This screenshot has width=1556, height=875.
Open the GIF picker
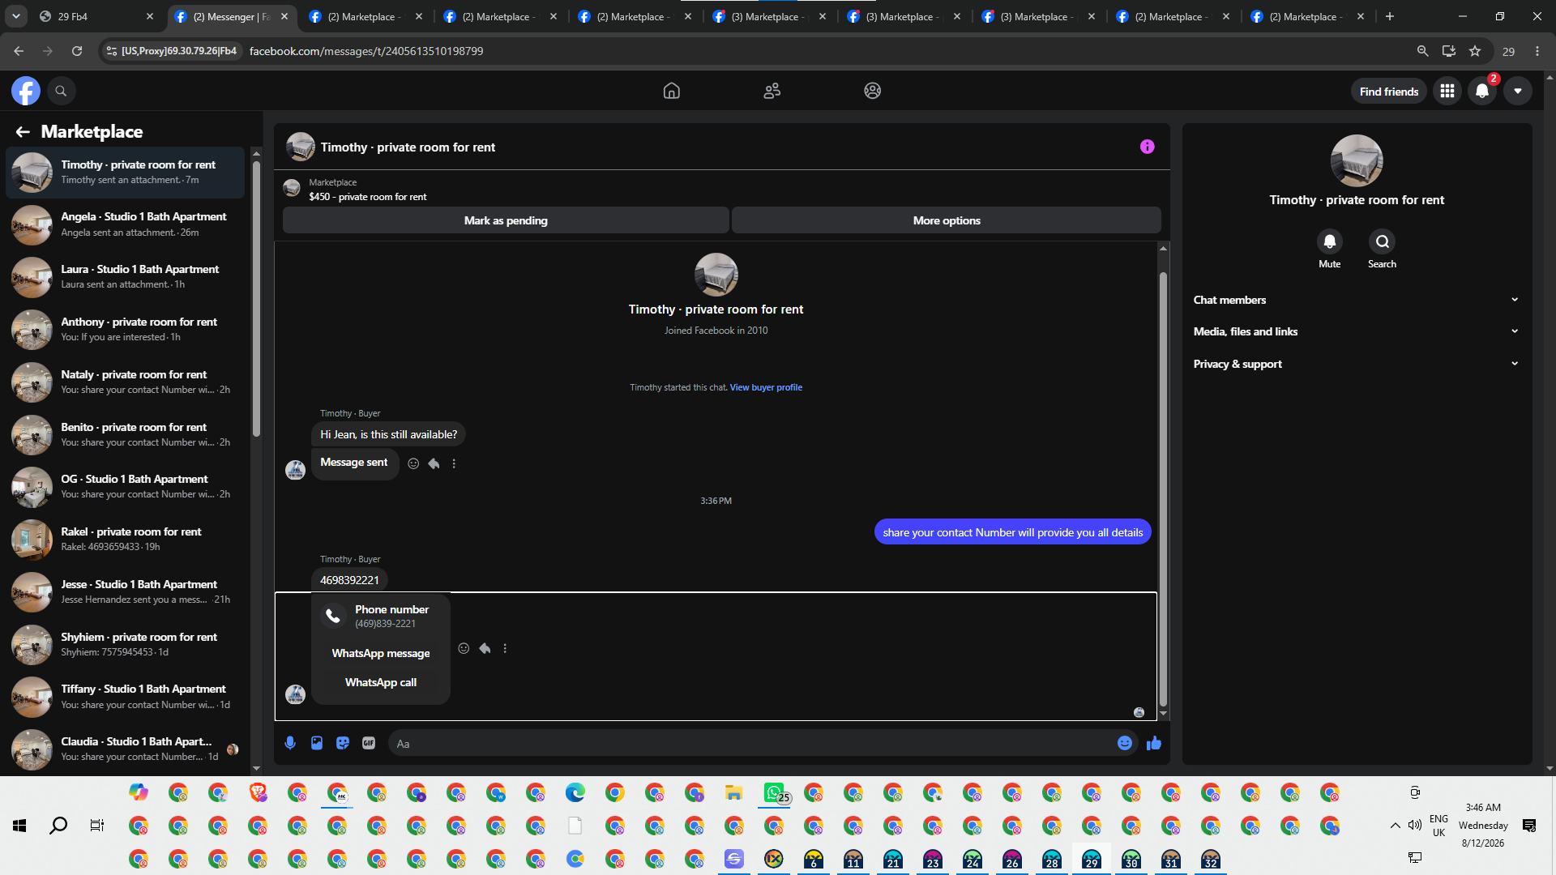[369, 743]
